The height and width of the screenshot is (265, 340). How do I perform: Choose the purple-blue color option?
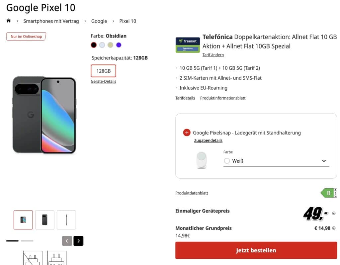(119, 45)
